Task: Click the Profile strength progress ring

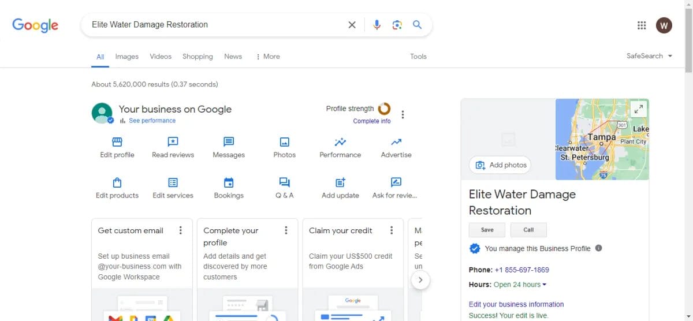Action: tap(384, 109)
